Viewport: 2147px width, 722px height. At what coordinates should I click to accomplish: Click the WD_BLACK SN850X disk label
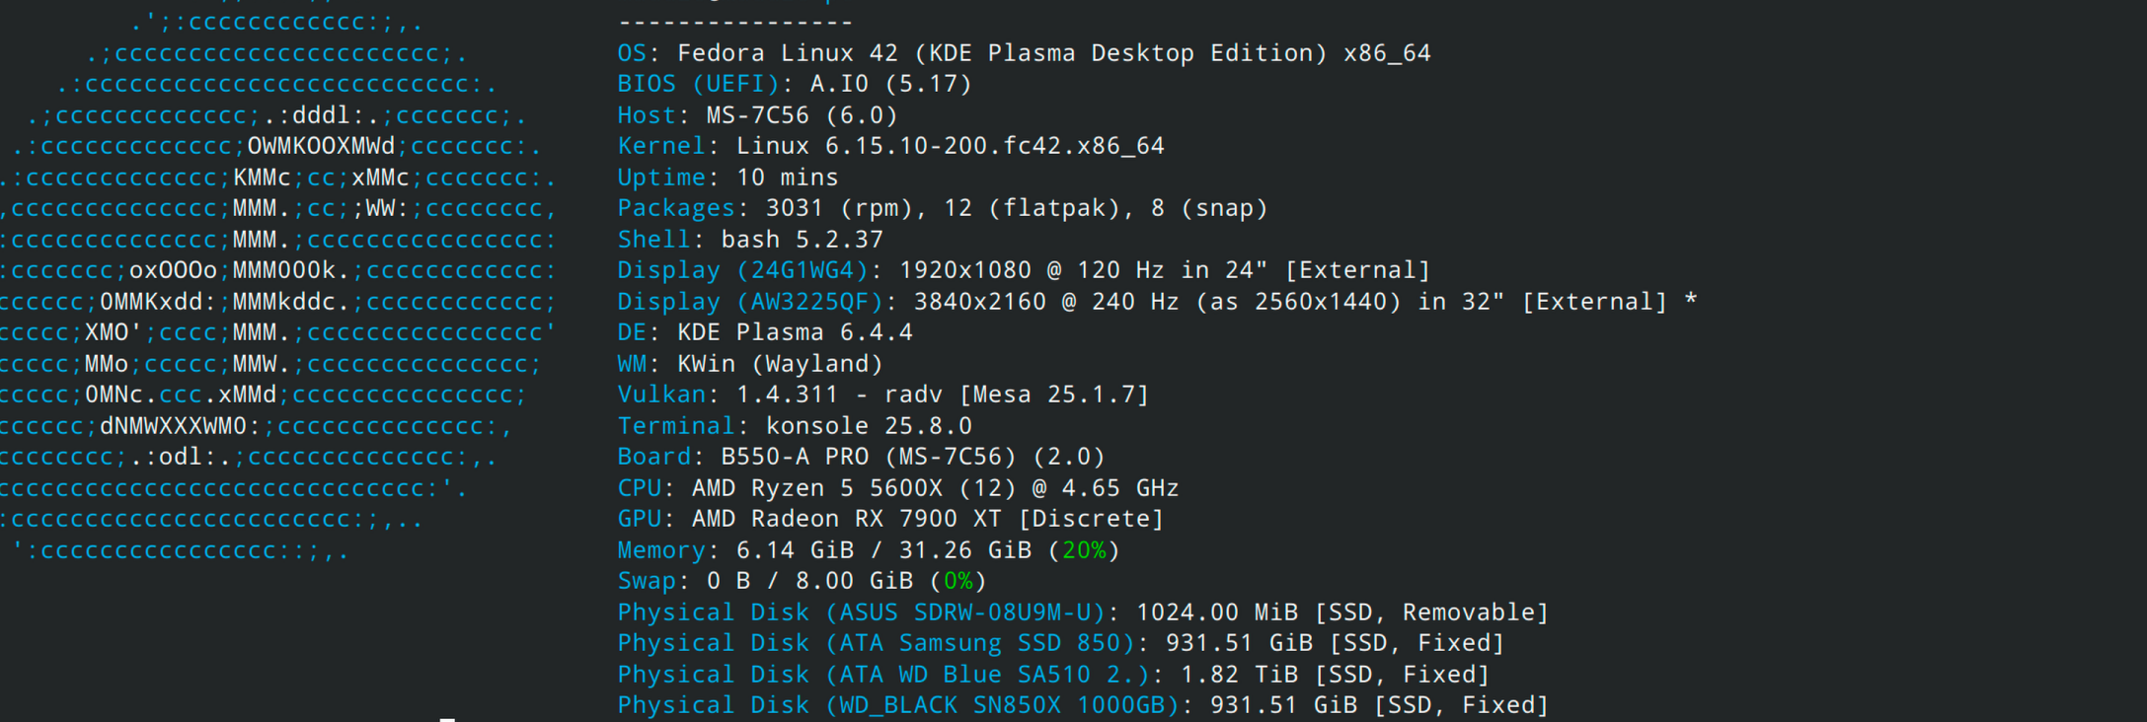pos(898,706)
